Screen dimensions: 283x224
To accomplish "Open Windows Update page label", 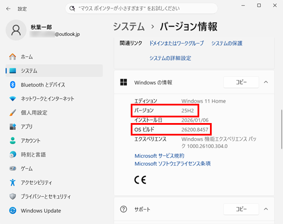I will tap(41, 210).
